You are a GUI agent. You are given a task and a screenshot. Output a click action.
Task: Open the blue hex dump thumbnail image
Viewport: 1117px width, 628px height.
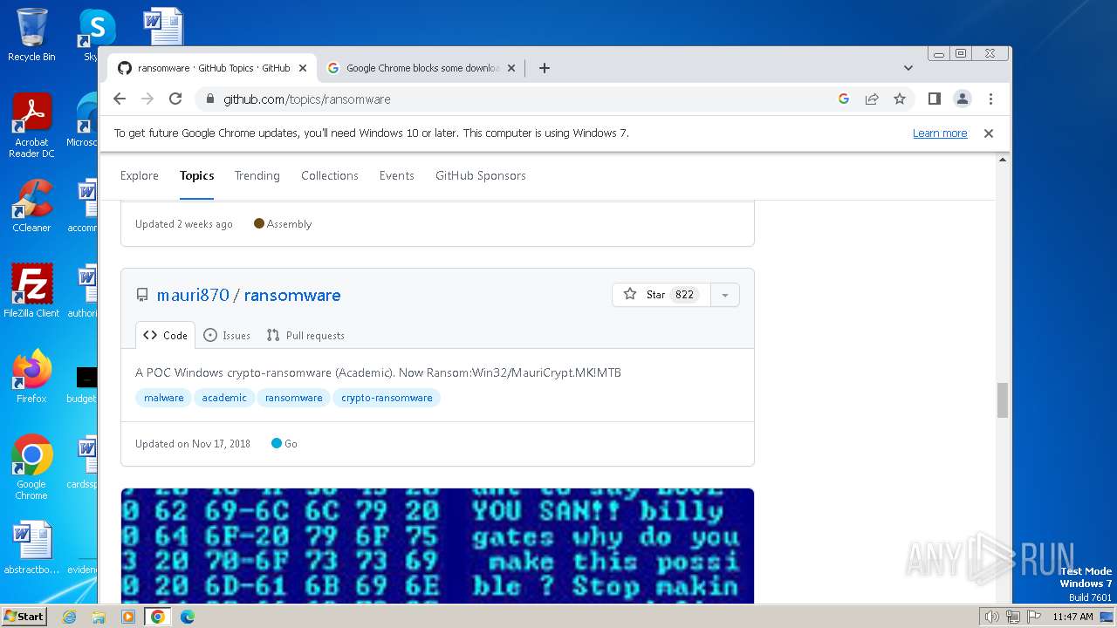[437, 546]
